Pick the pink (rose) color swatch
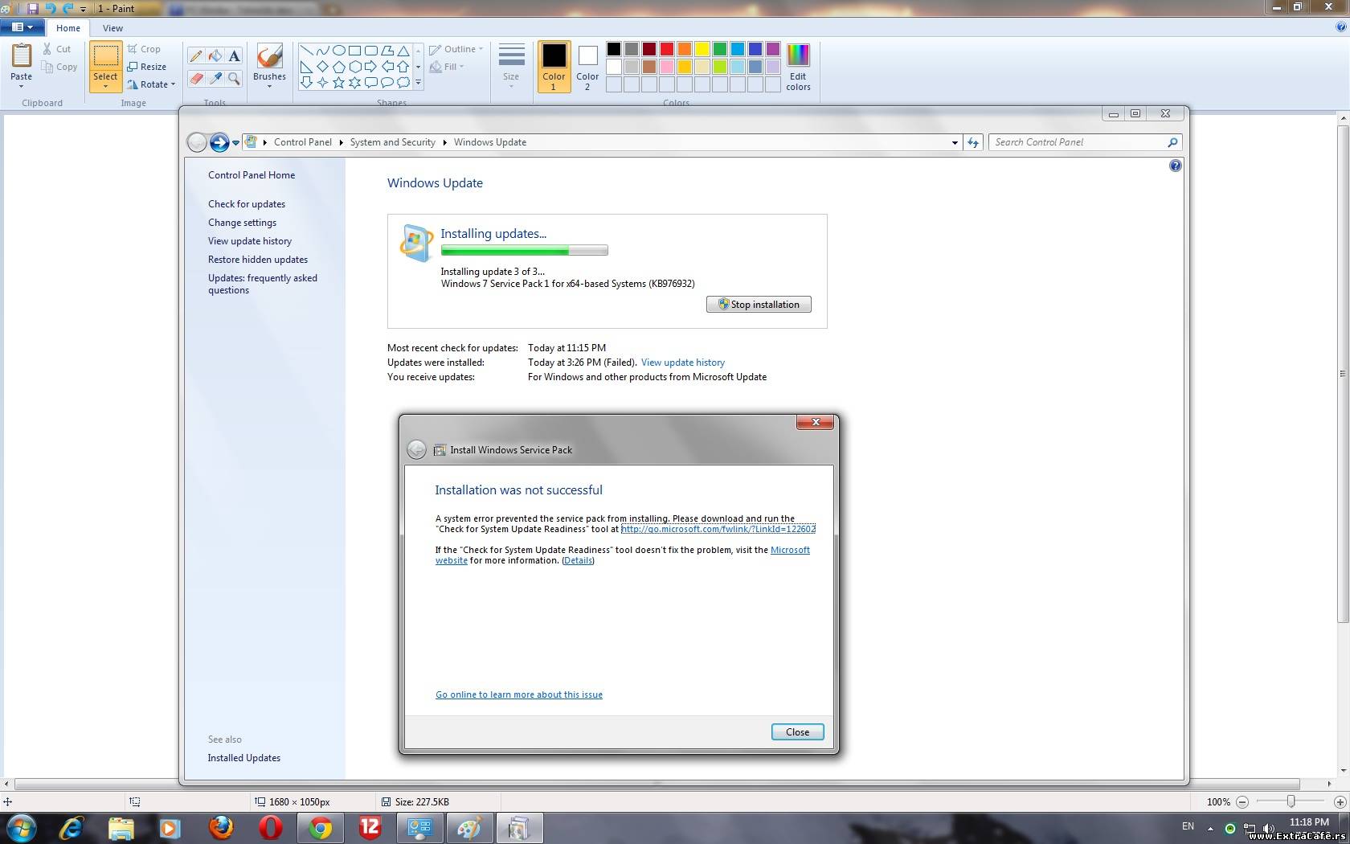 667,67
